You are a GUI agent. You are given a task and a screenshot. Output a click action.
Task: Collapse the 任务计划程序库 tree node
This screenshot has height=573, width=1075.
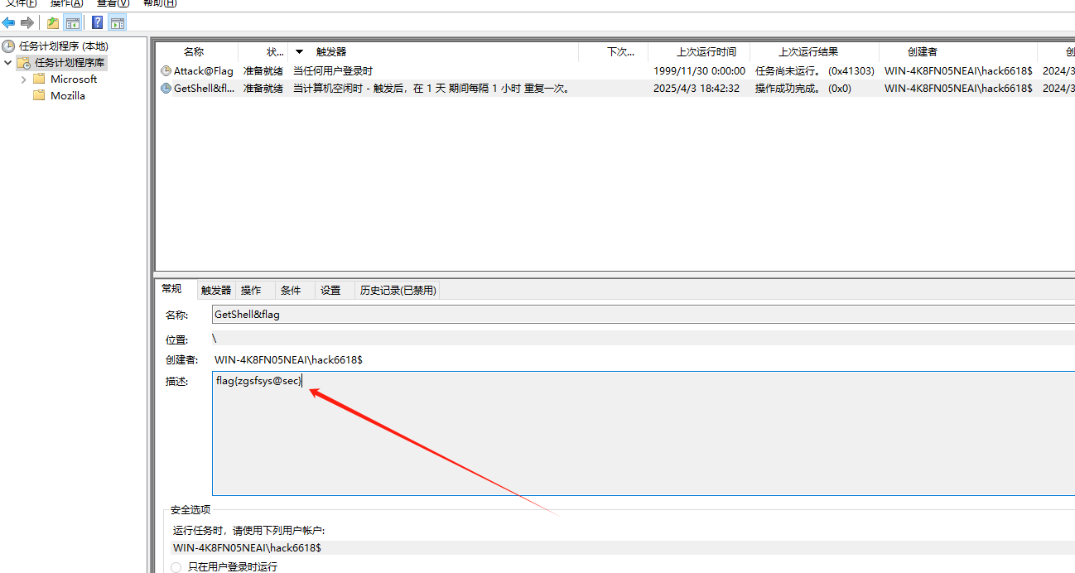coord(8,63)
